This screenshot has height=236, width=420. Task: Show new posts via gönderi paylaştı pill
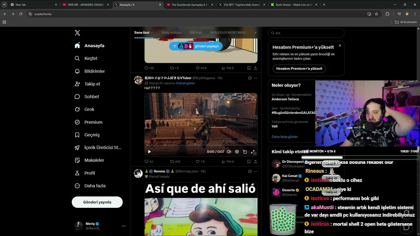click(x=196, y=46)
